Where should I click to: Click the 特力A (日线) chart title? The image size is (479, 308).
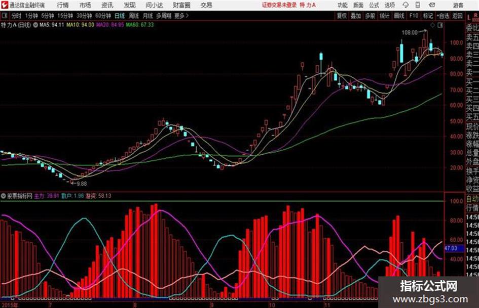point(16,25)
